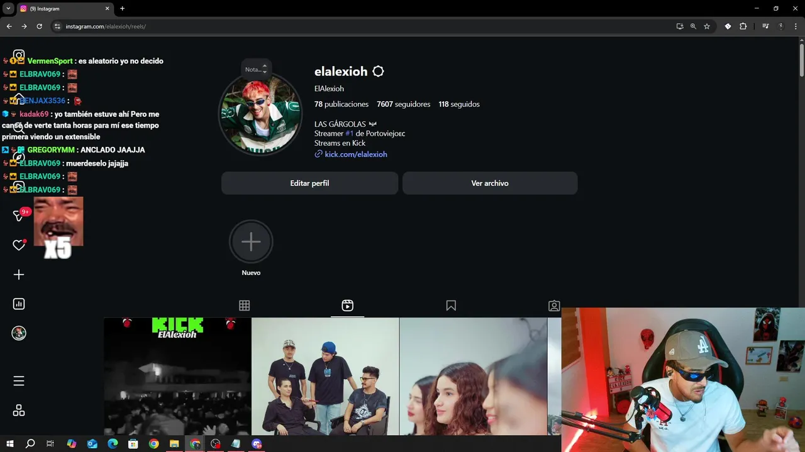
Task: Open the Meta apps icon at sidebar bottom
Action: click(19, 411)
